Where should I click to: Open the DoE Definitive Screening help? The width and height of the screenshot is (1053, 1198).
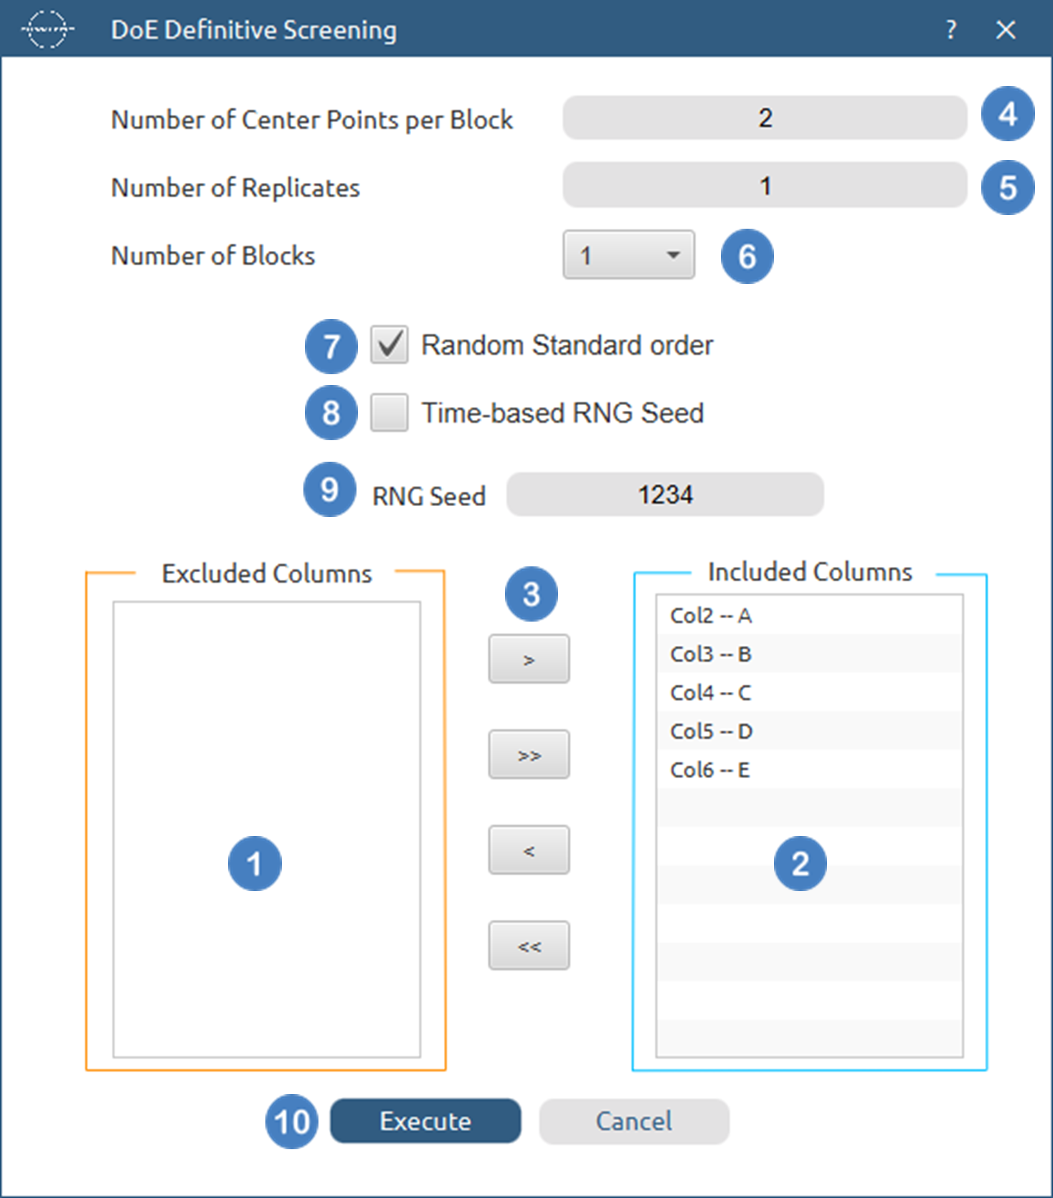[950, 30]
